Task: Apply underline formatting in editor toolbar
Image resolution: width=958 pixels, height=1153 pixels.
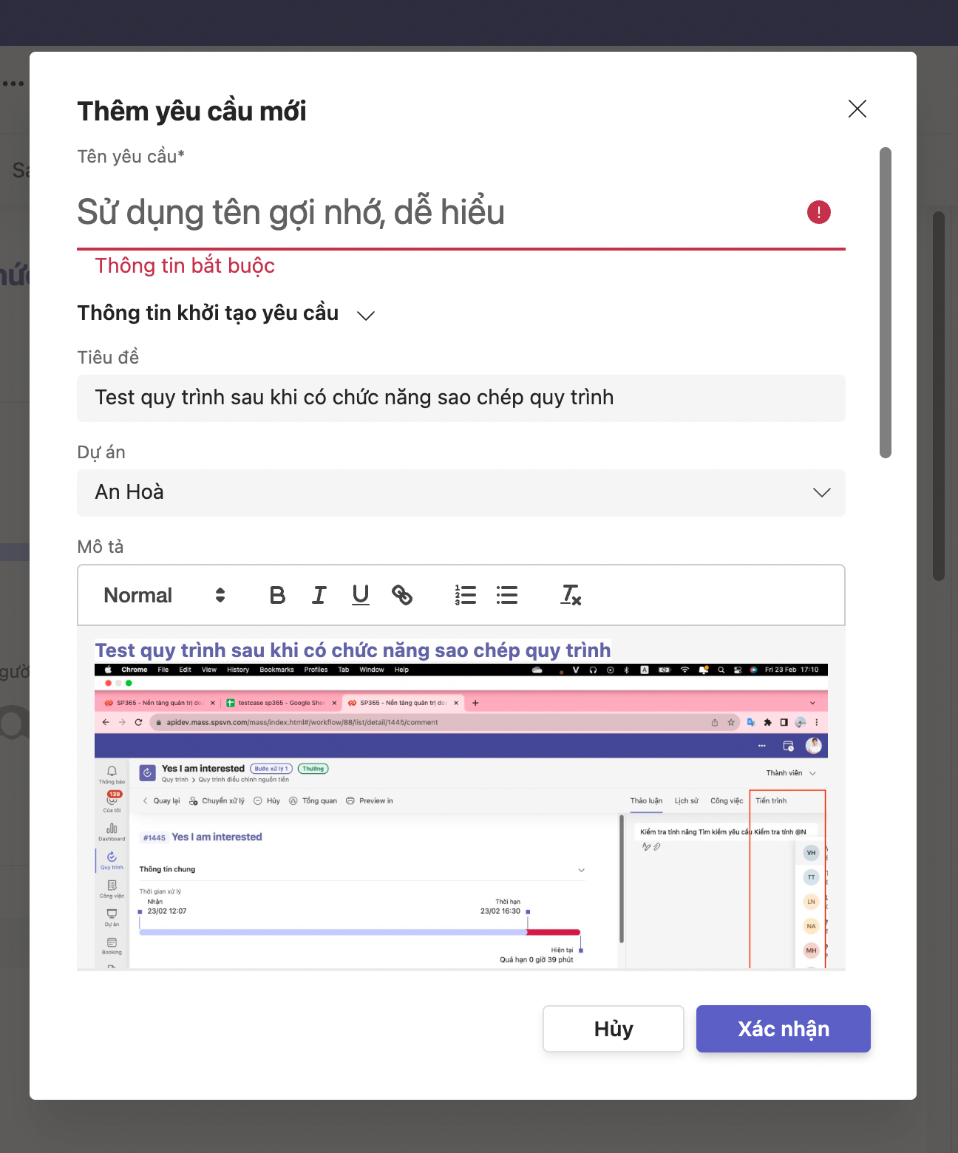Action: click(361, 595)
